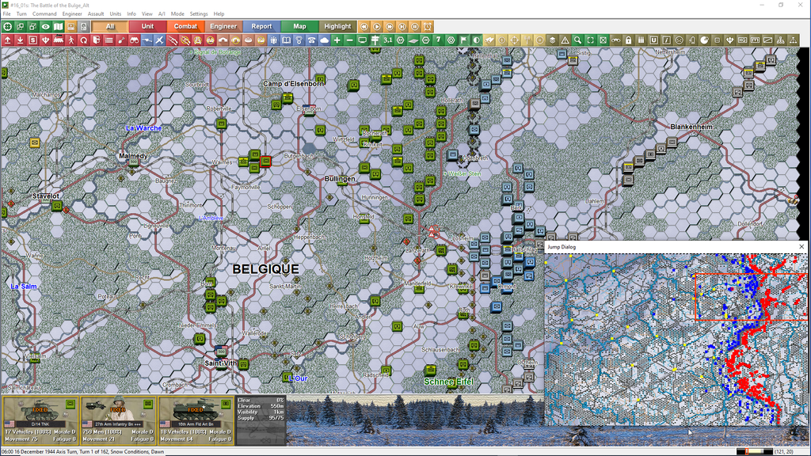
Task: Toggle the boxed U icon in toolbar
Action: click(653, 40)
